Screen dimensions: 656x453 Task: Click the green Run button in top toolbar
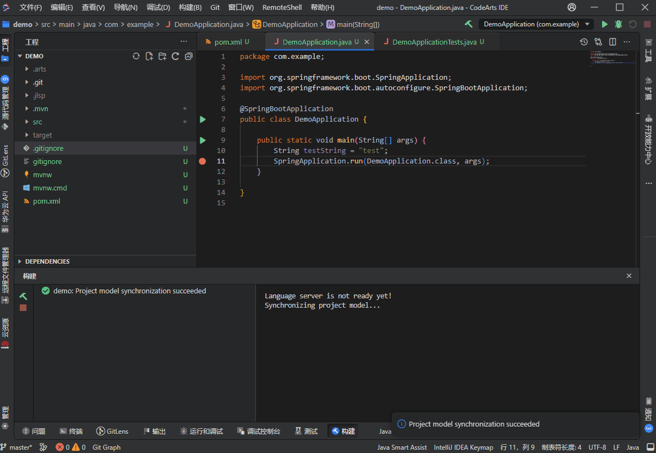(x=604, y=24)
